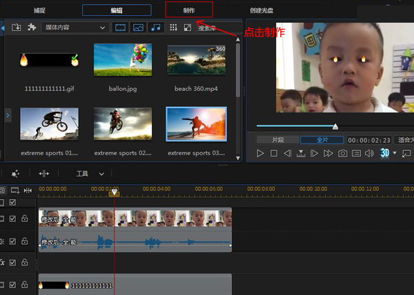Screen dimensions: 414x295
Task: Click the fx track icon
Action: pos(2,263)
